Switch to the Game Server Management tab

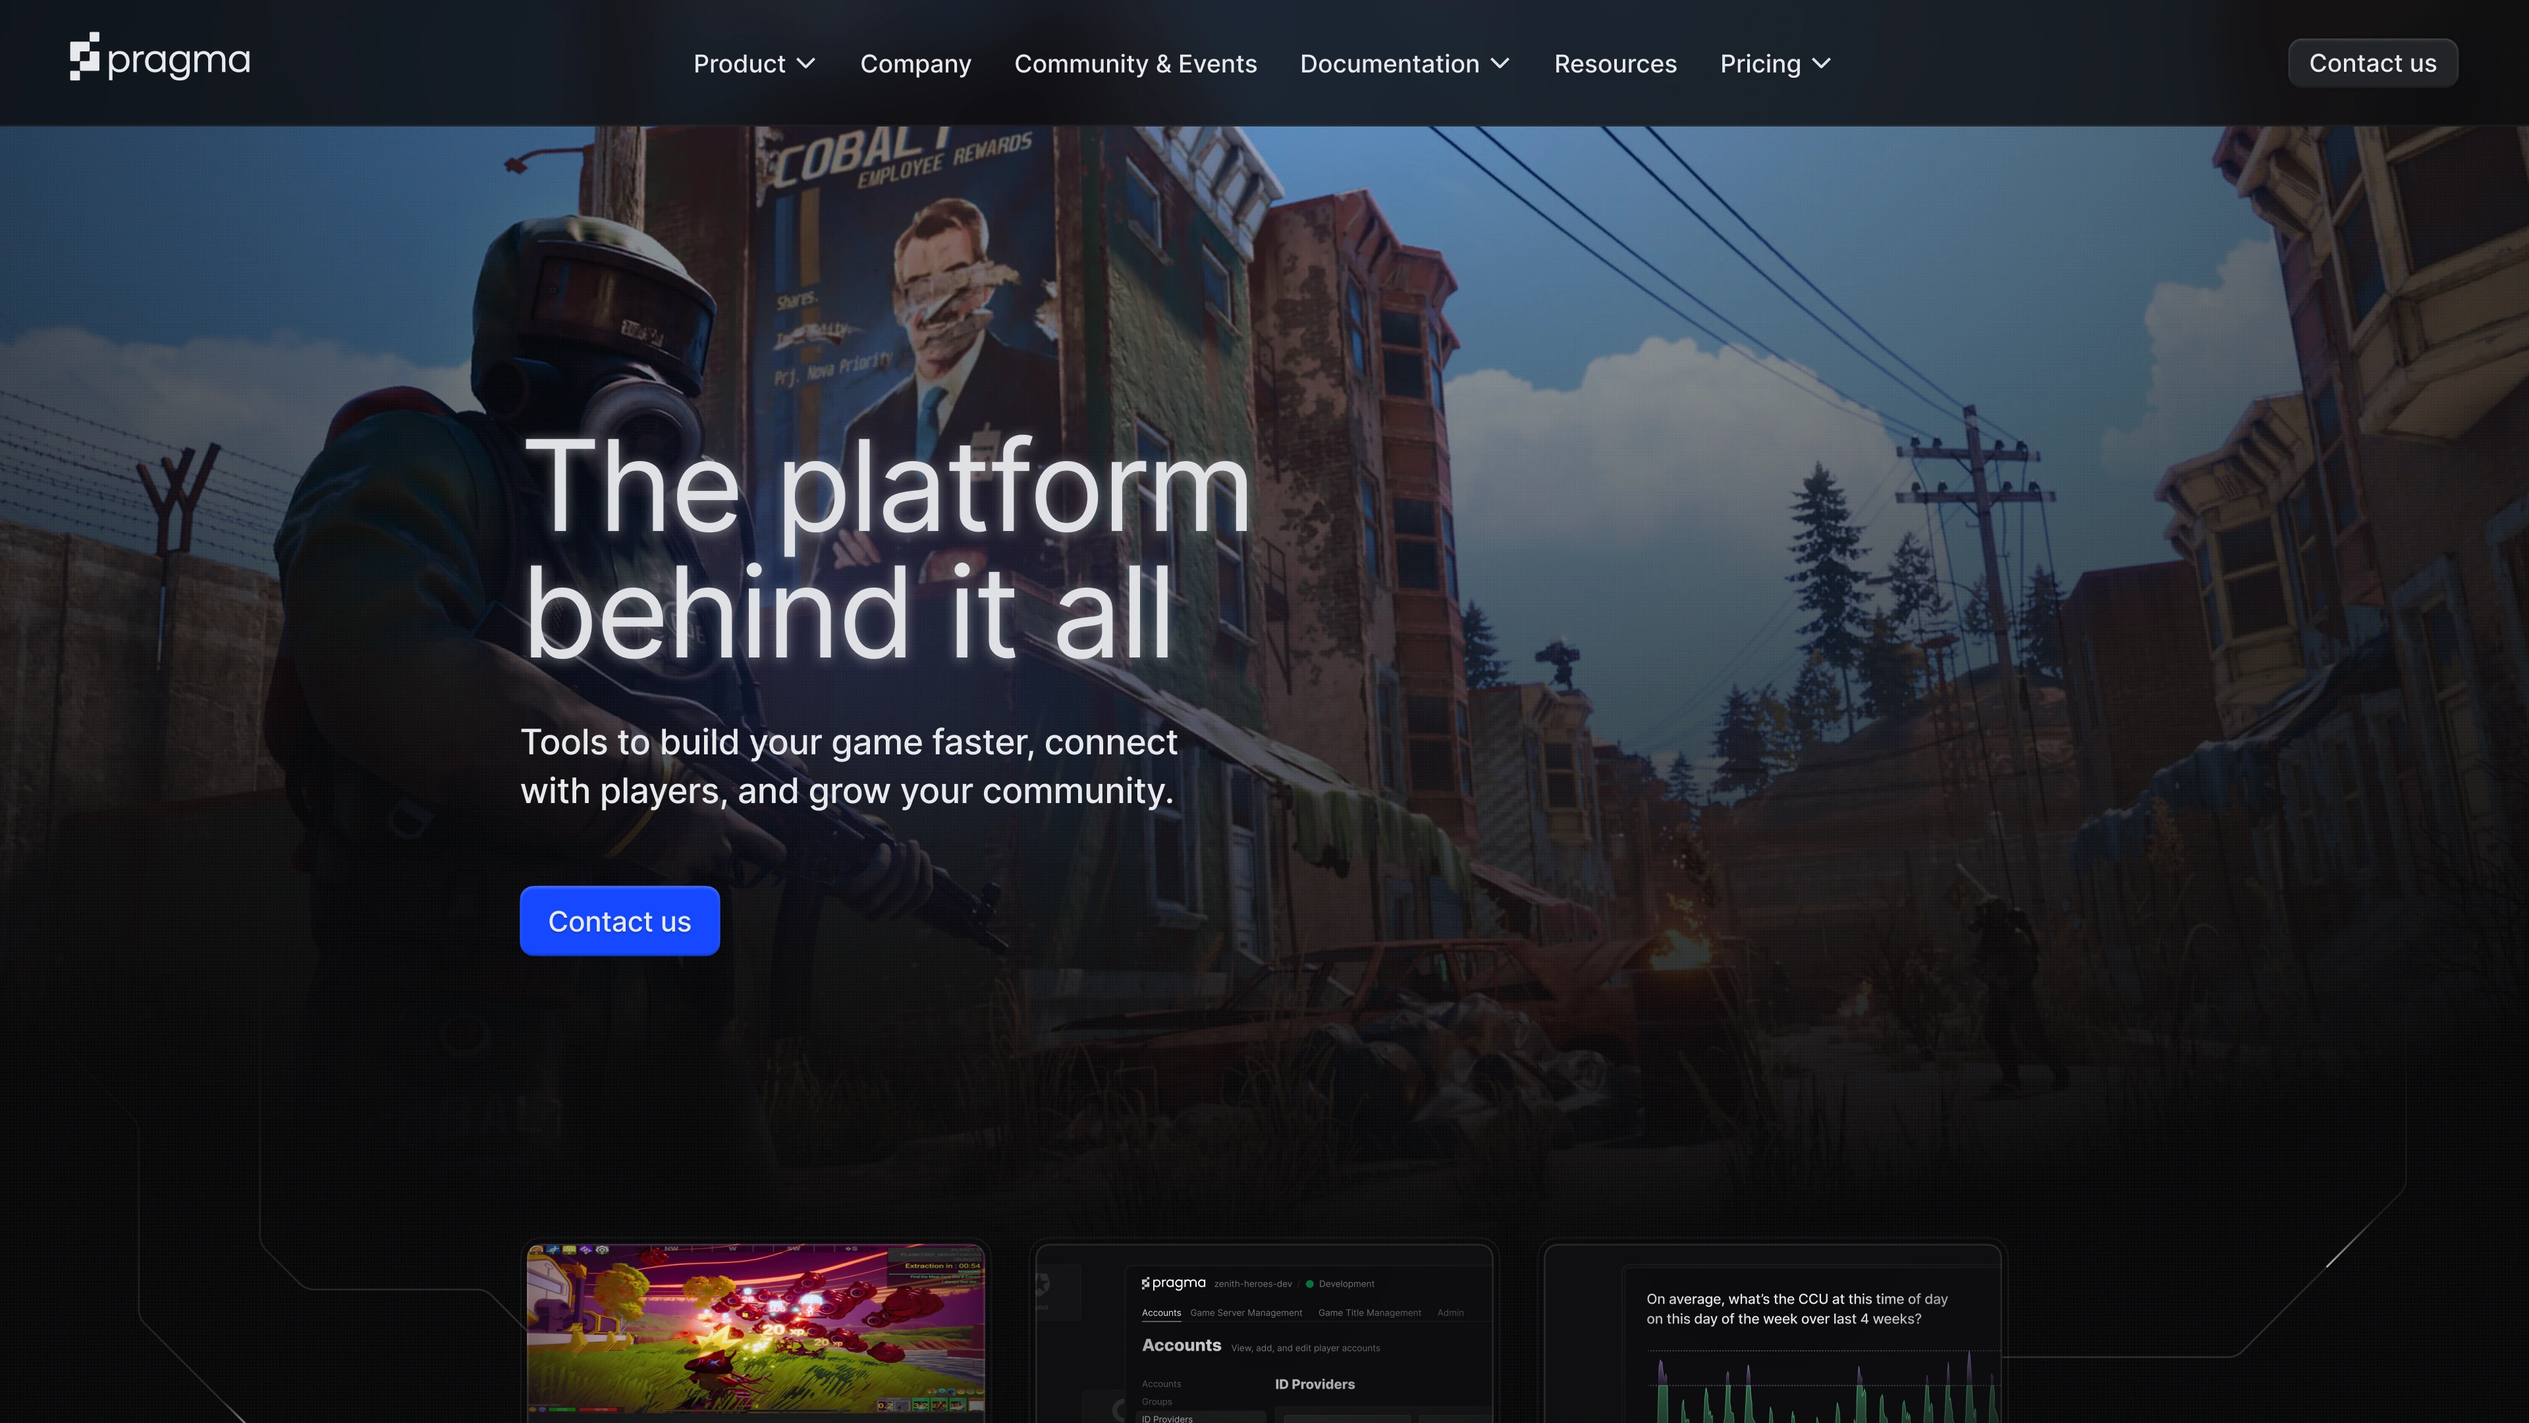(x=1246, y=1313)
